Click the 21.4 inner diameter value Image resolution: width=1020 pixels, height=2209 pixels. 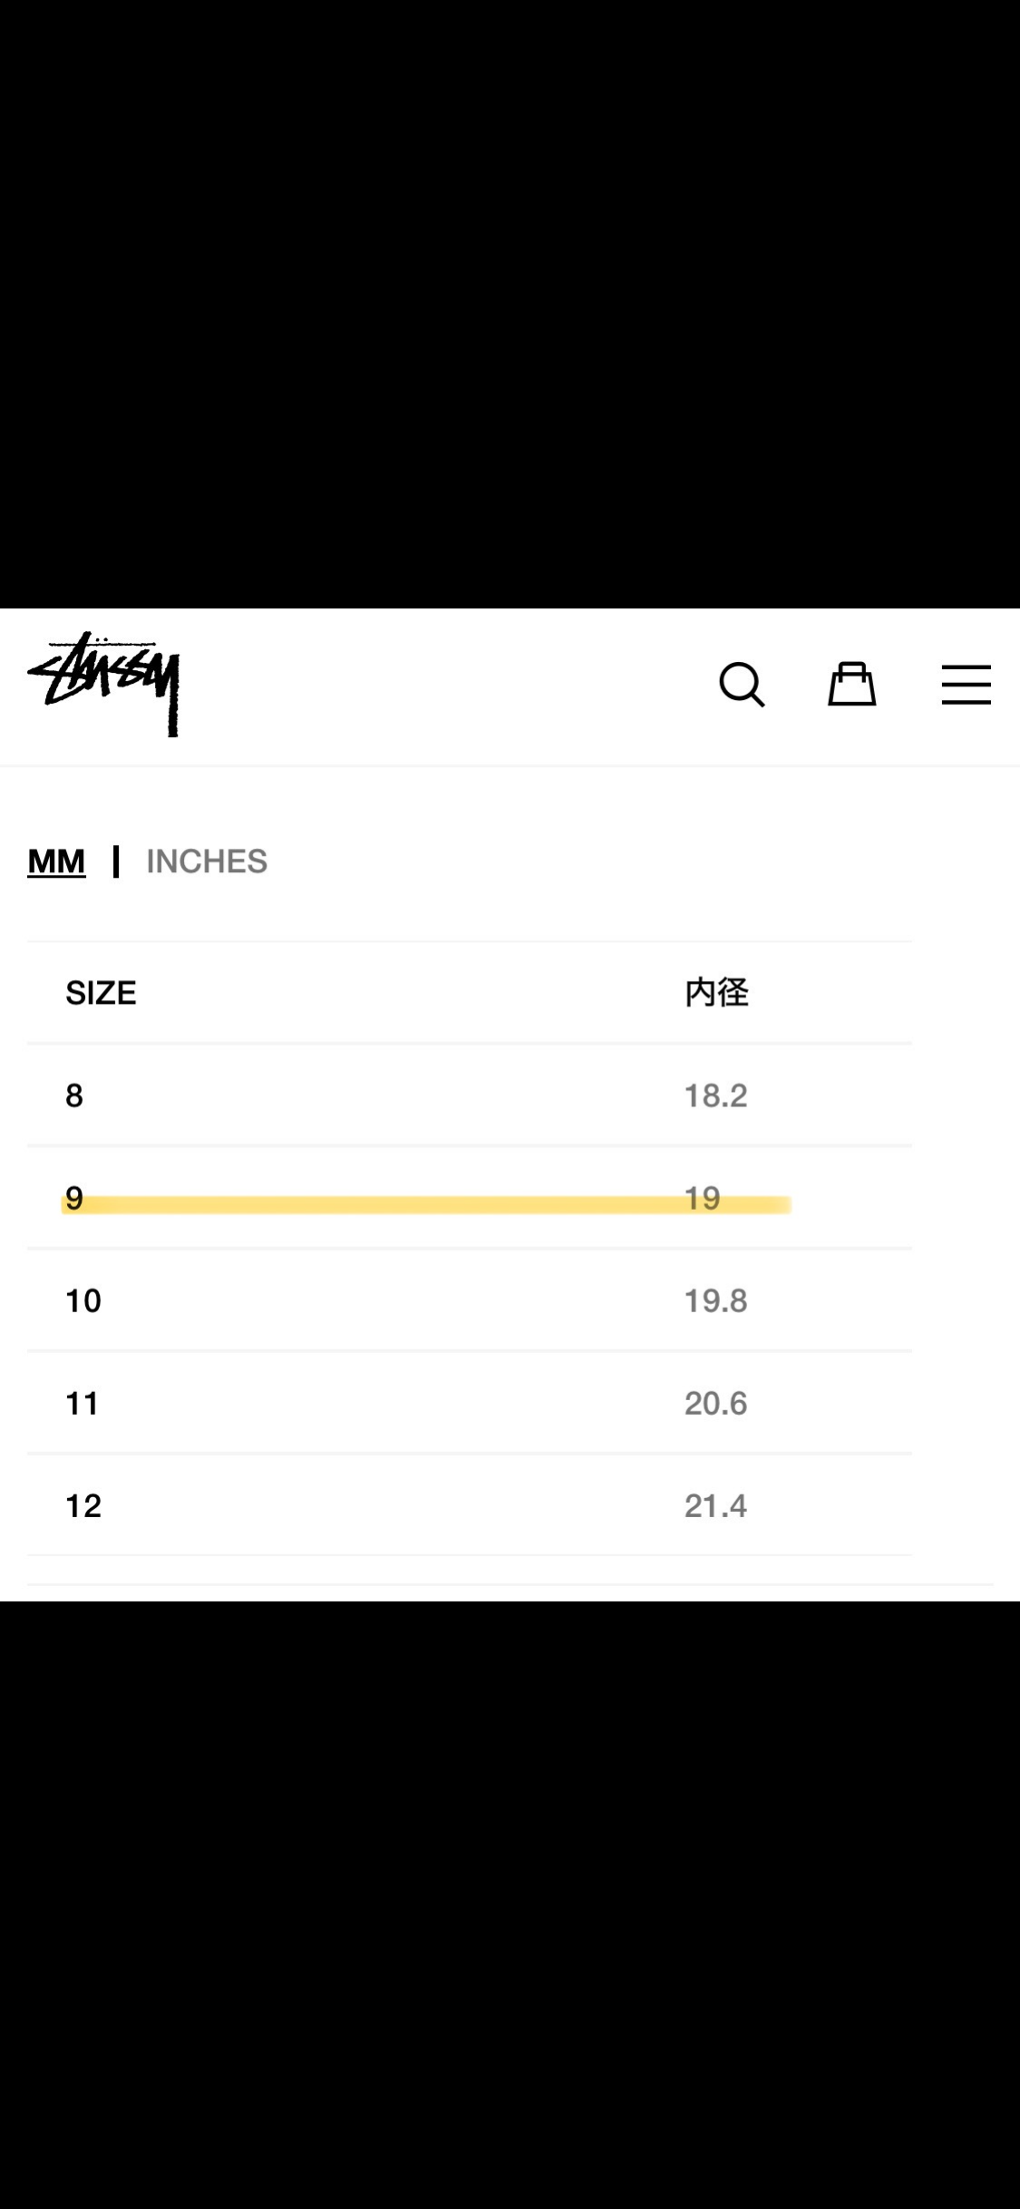tap(716, 1505)
